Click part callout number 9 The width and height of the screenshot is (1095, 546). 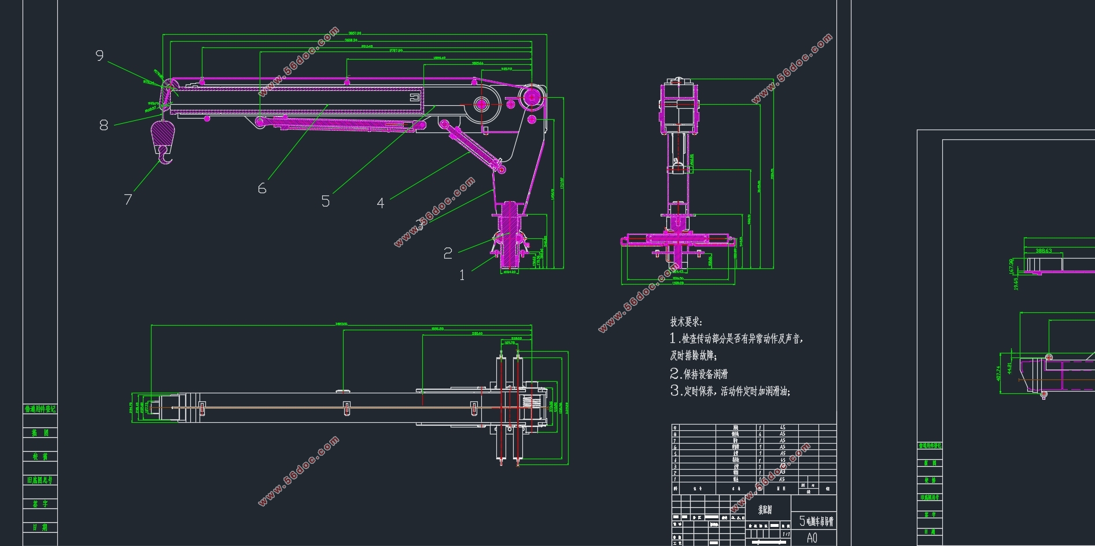pyautogui.click(x=99, y=56)
